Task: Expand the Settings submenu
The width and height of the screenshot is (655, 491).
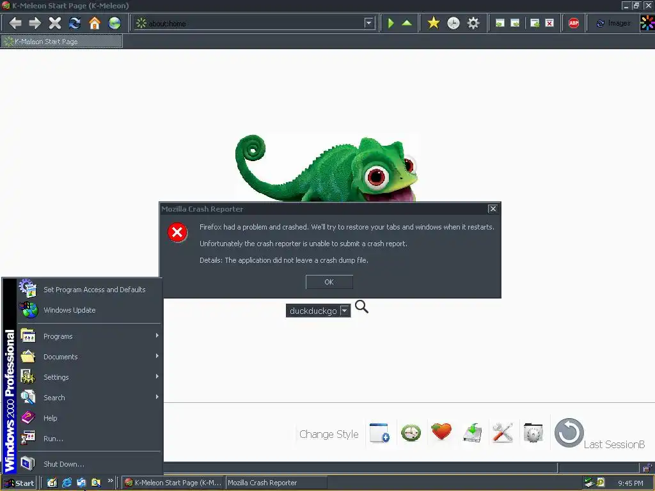Action: [90, 377]
